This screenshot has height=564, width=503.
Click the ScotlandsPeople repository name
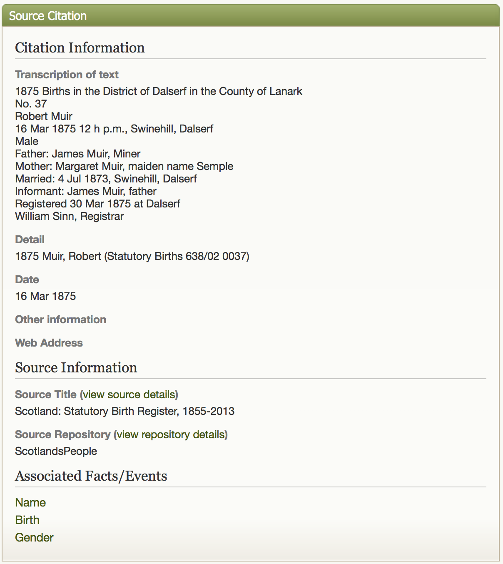coord(56,451)
